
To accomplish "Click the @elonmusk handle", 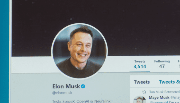I will pos(62,93).
